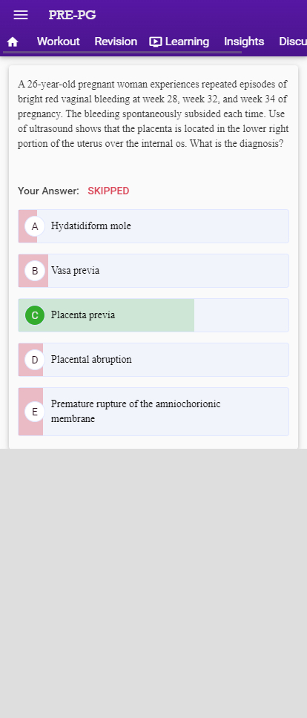This screenshot has width=307, height=718.
Task: Click the video icon beside Learning
Action: pos(156,42)
